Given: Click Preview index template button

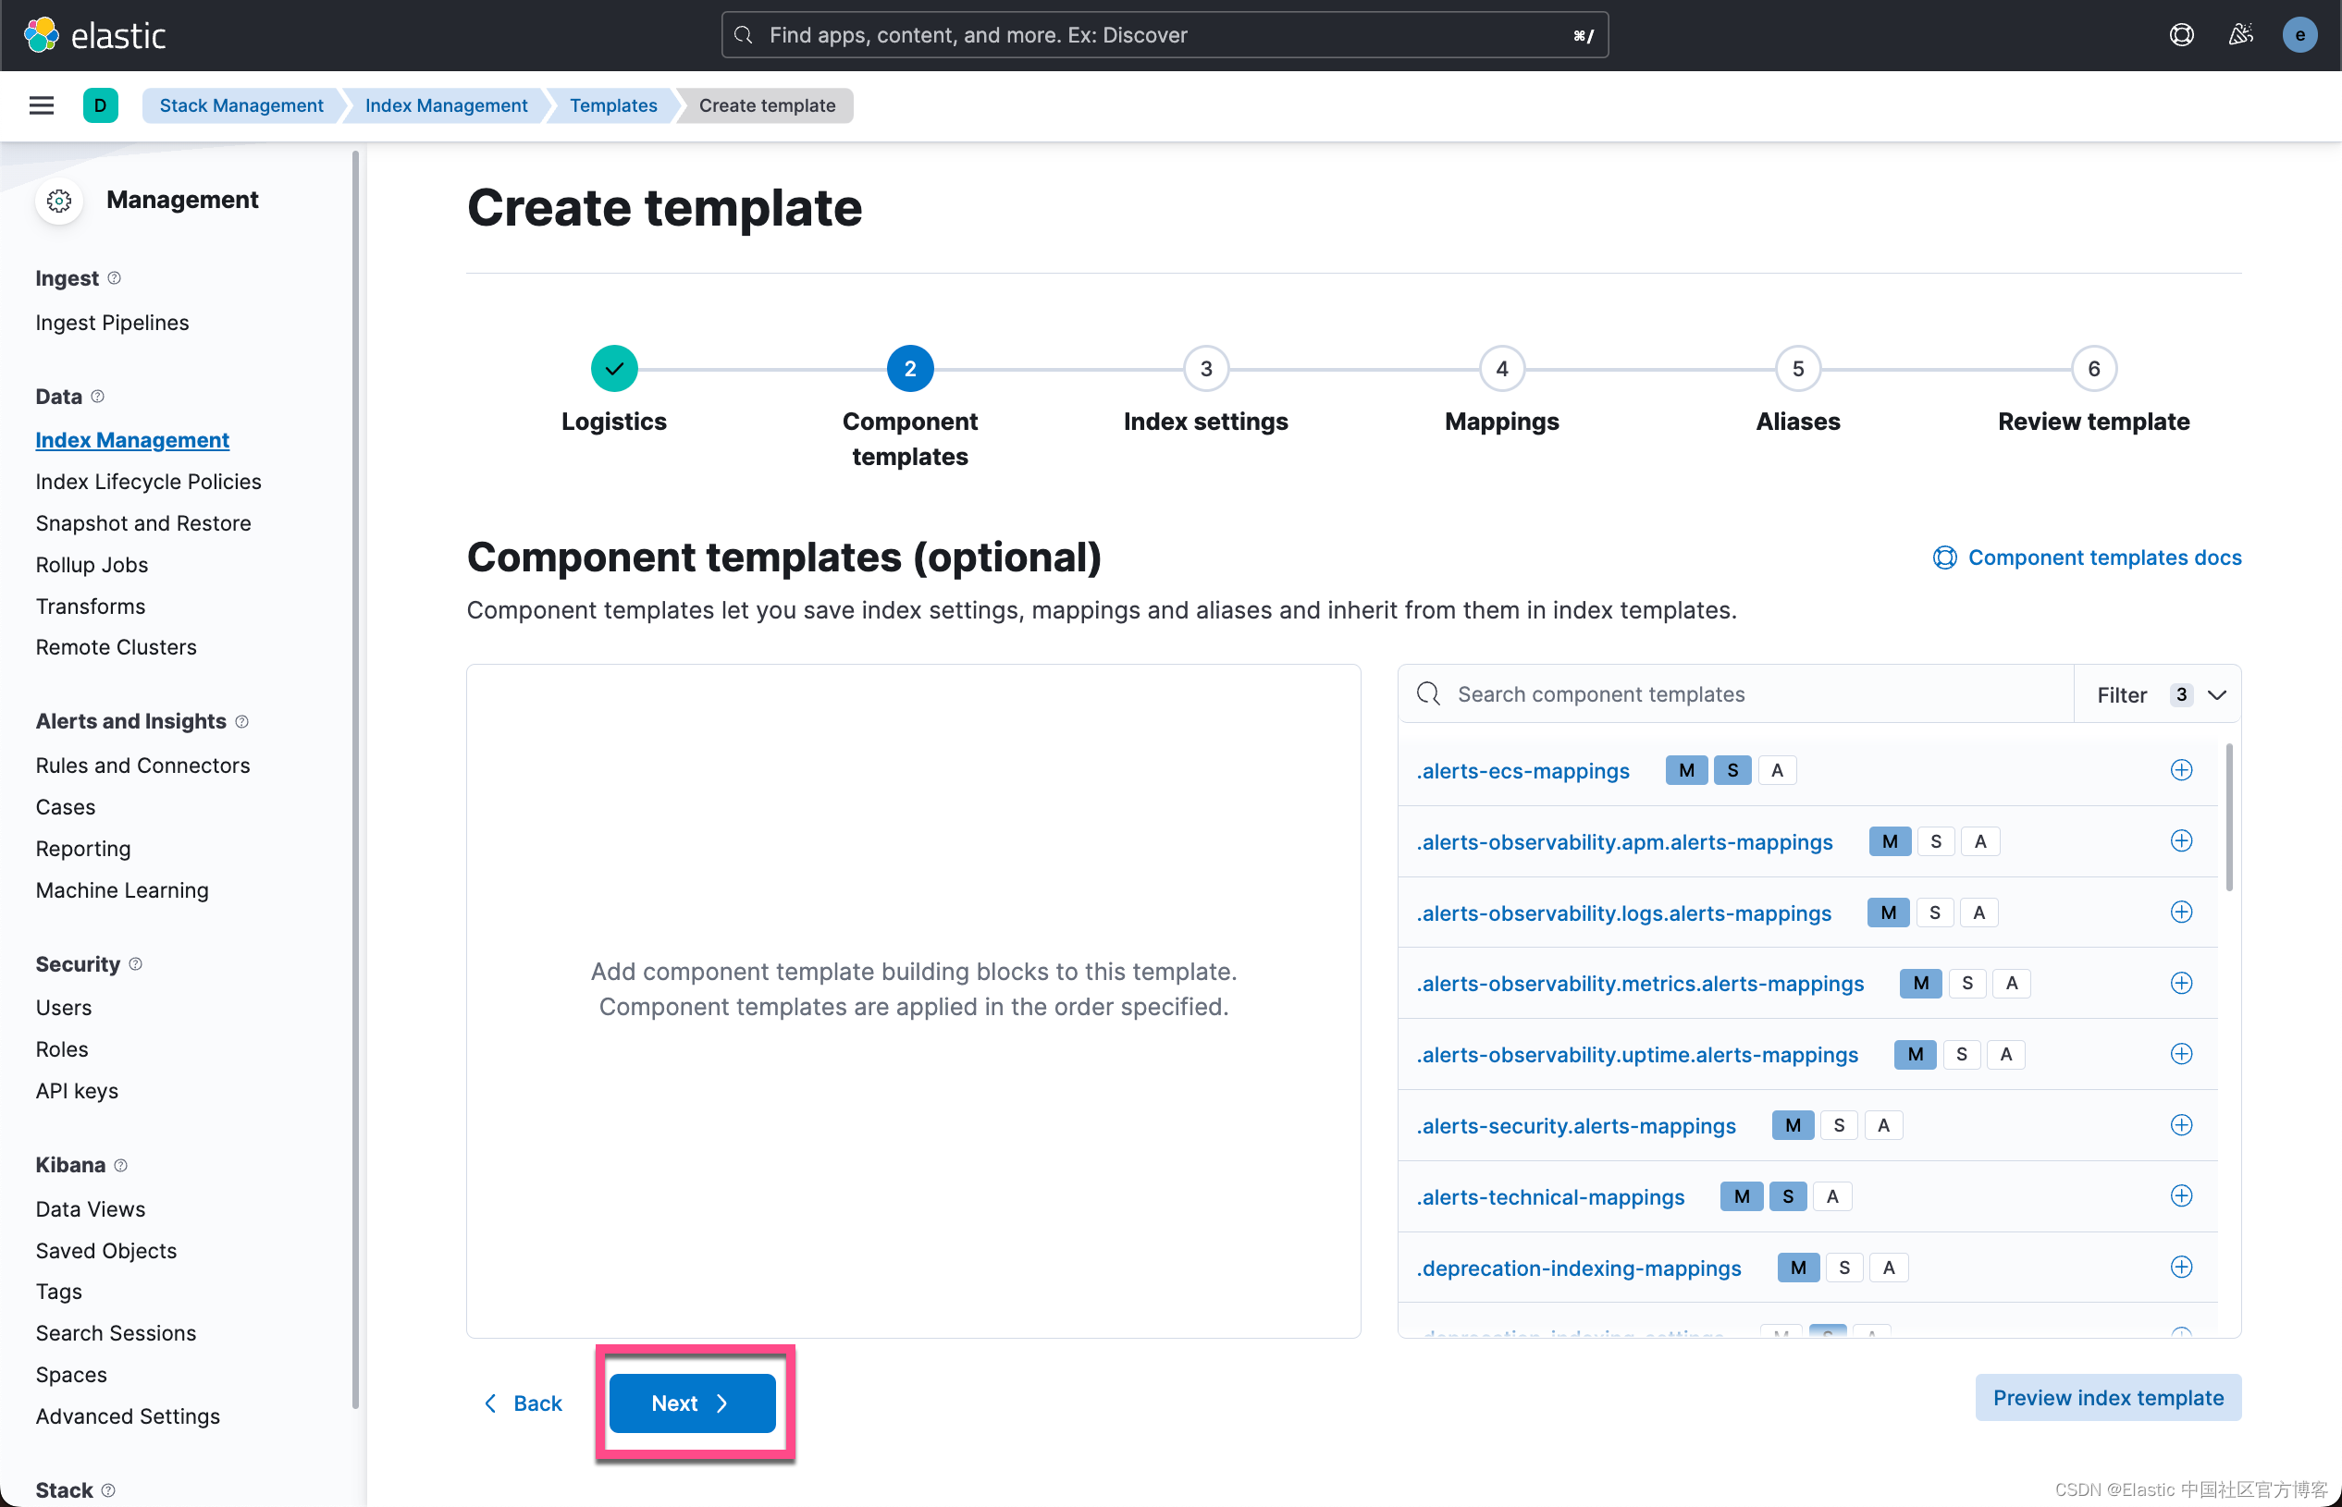Looking at the screenshot, I should click(2107, 1397).
